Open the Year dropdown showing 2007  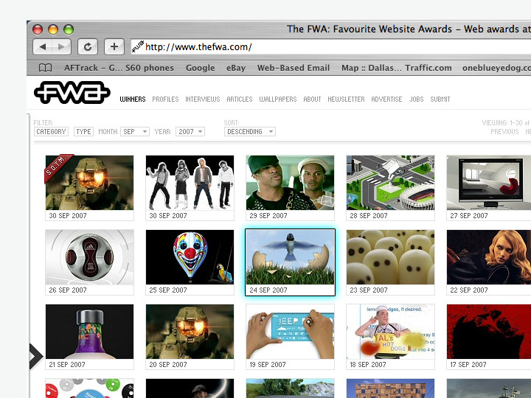coord(190,132)
